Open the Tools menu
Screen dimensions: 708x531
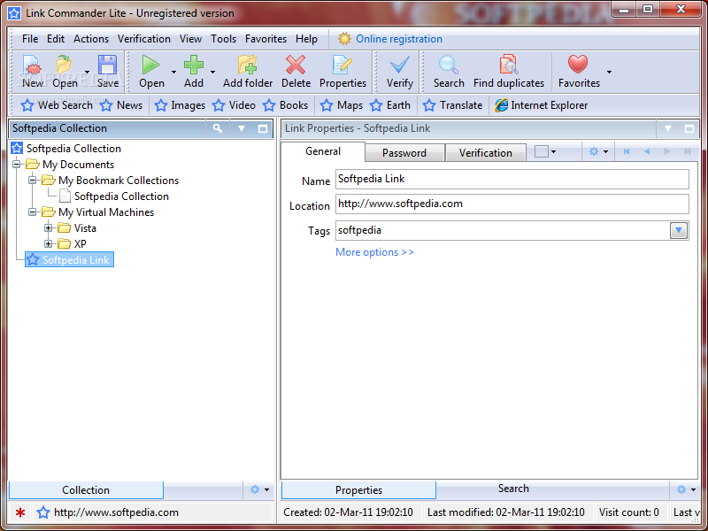(224, 39)
